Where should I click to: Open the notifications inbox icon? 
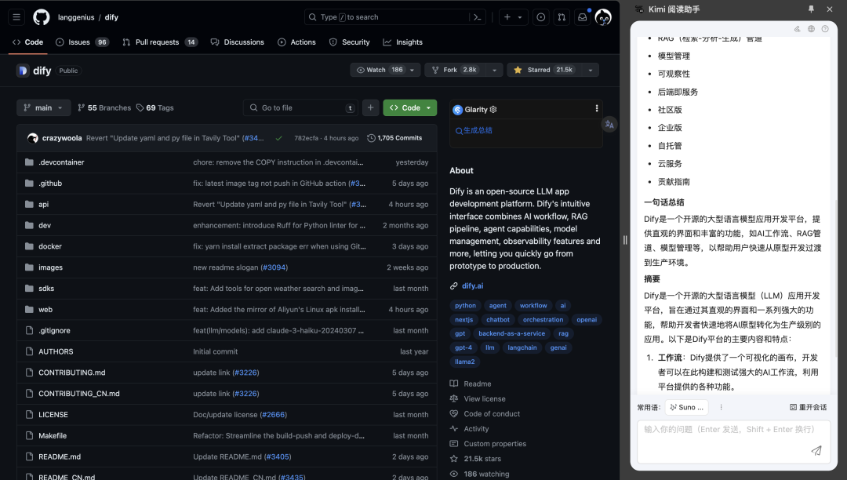tap(582, 17)
